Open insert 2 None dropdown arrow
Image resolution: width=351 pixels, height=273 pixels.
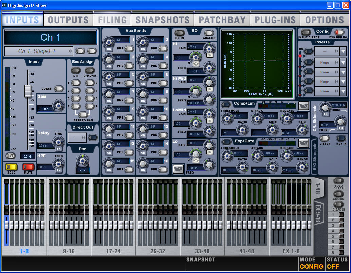[343, 72]
